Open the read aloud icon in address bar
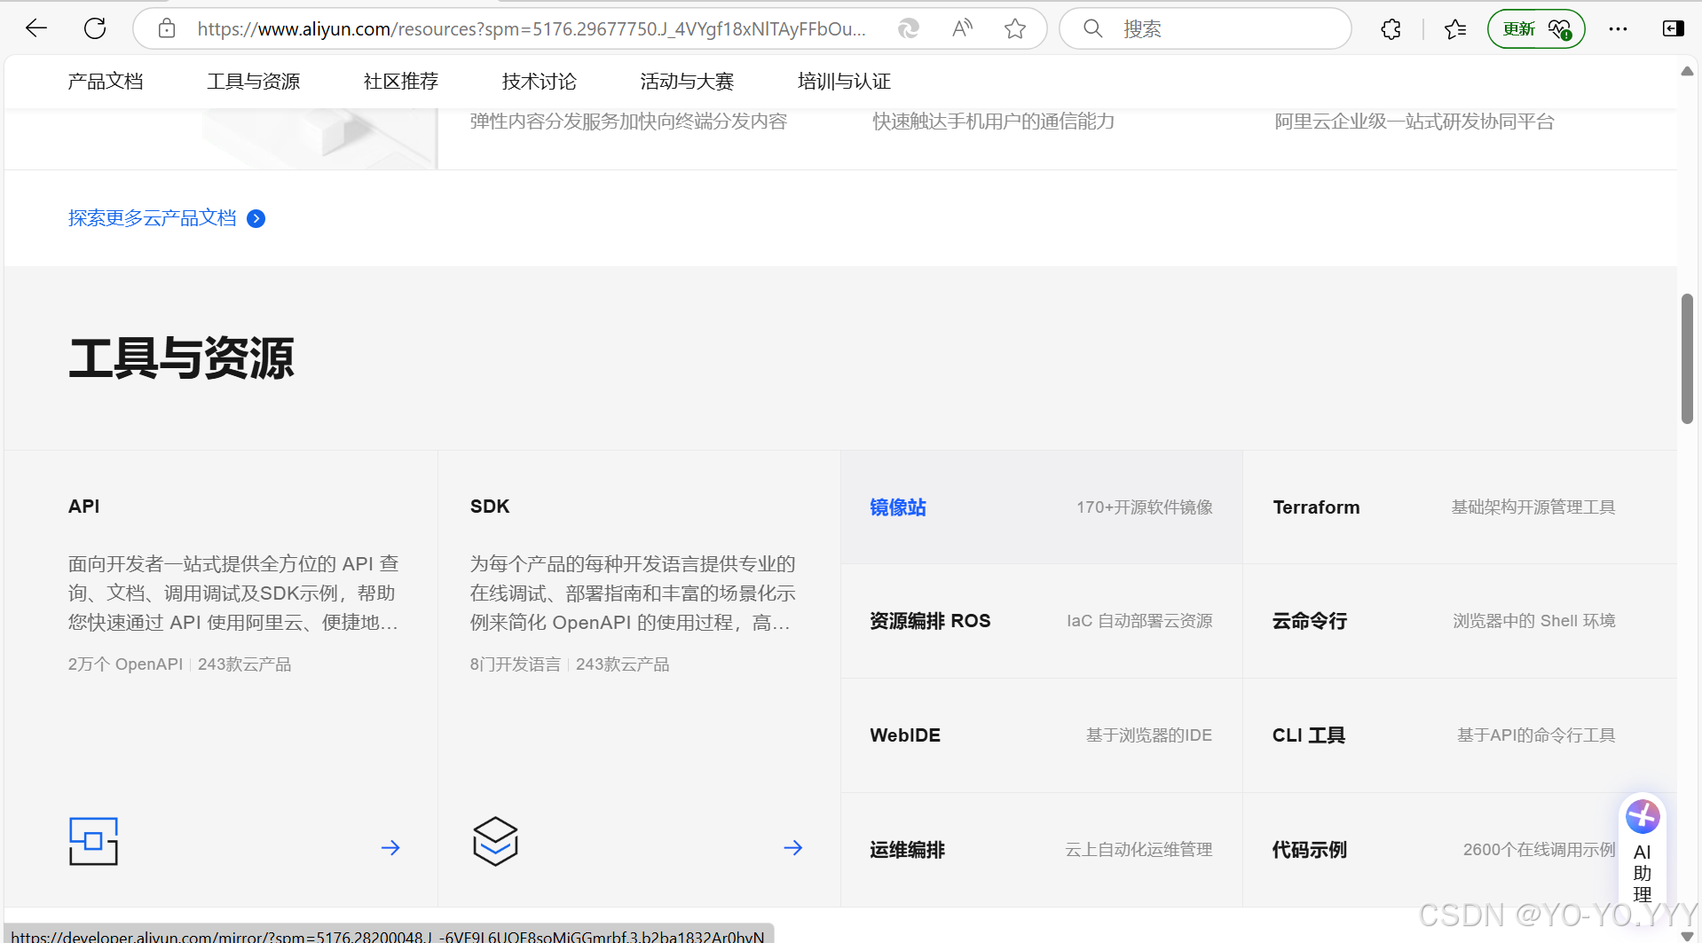The image size is (1702, 943). (x=962, y=29)
